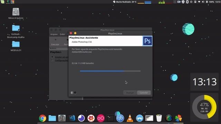Click the info icon in the wizard's corner

(x=71, y=93)
